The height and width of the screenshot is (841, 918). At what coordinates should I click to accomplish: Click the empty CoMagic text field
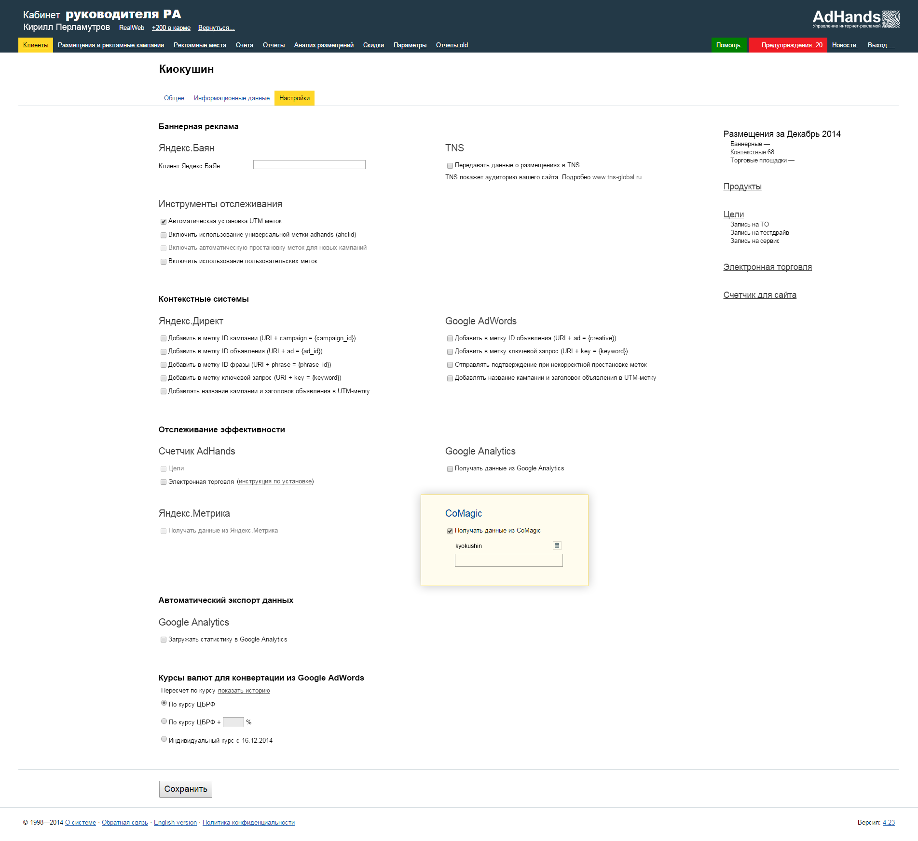(x=508, y=560)
